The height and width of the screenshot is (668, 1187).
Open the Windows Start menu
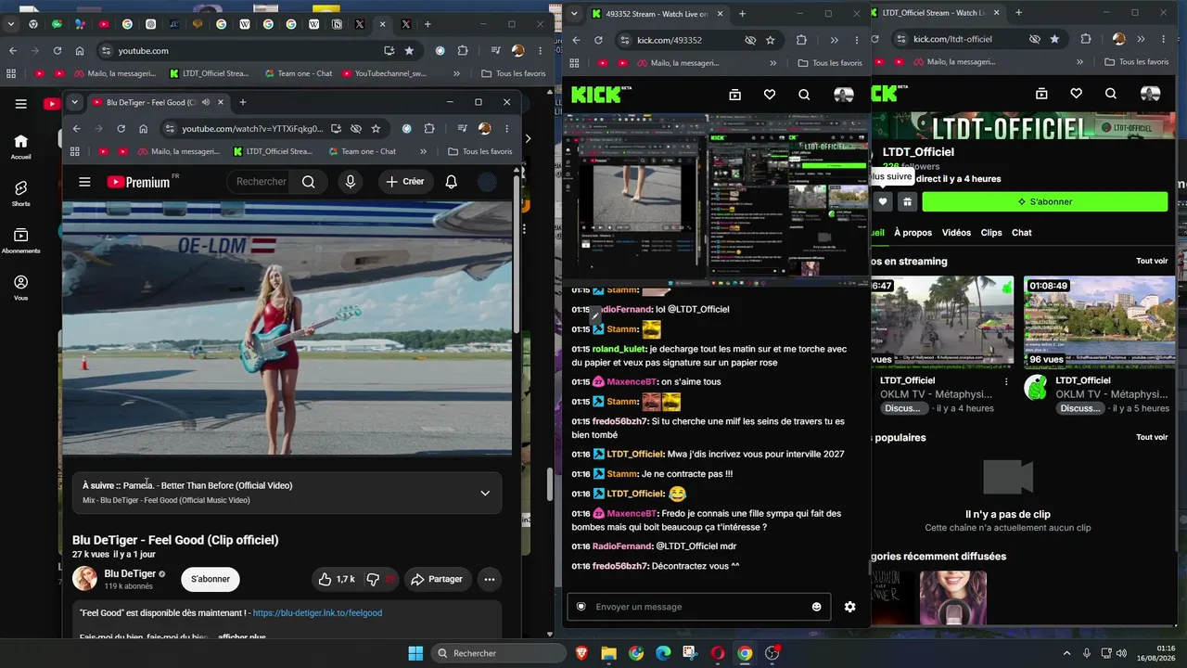pos(415,653)
